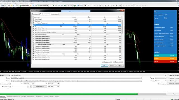The height and width of the screenshot is (100, 179).
Task: Click the tile windows grid icon
Action: (x=65, y=6)
